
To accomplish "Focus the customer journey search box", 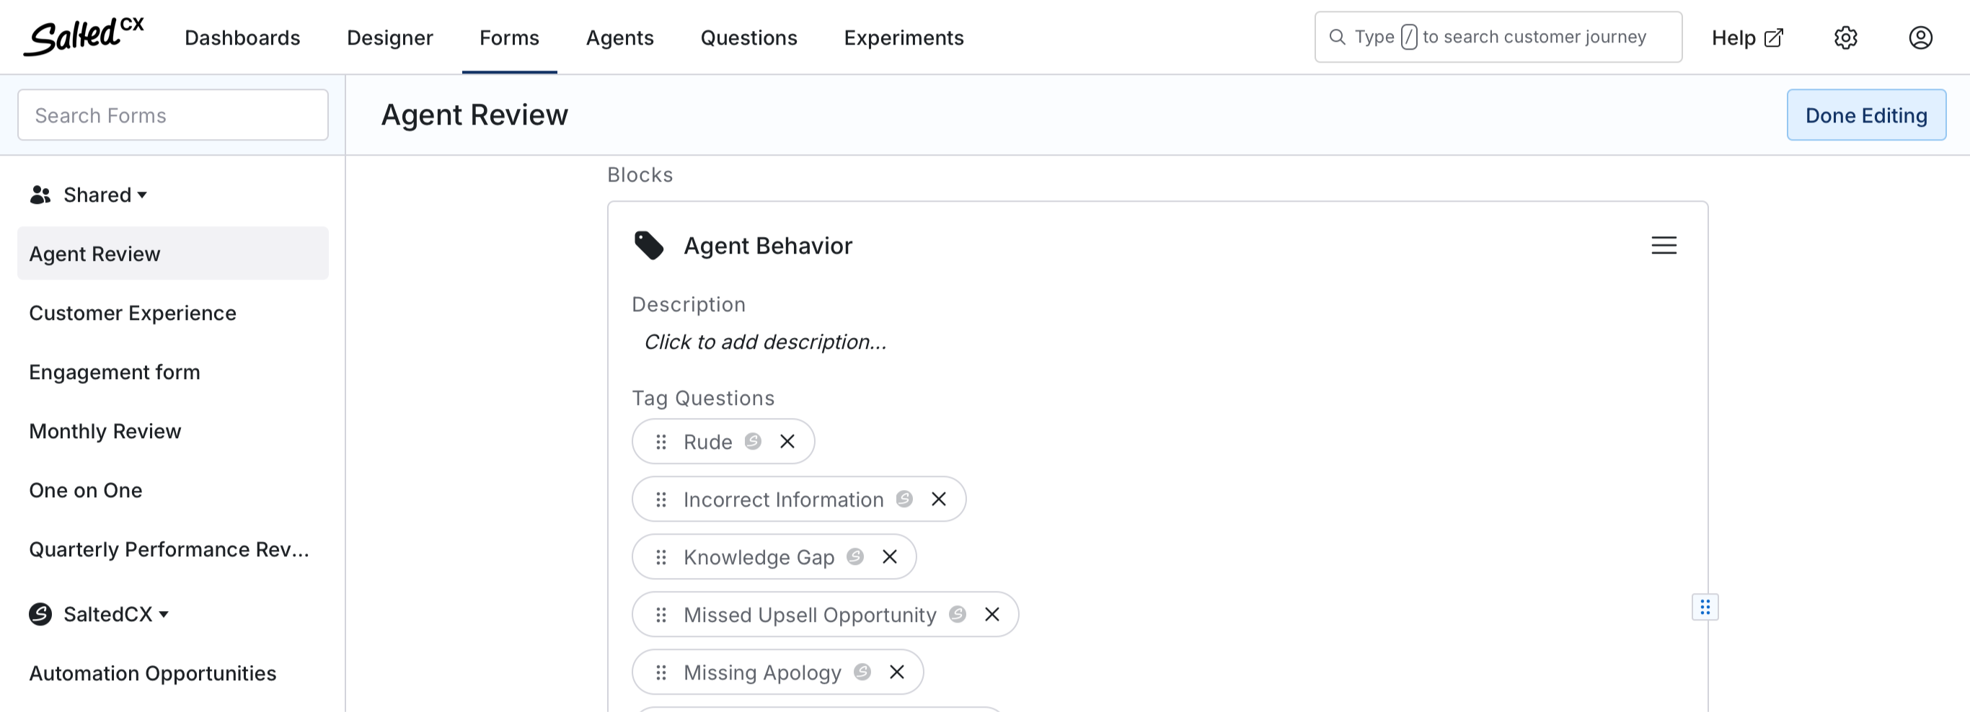I will click(1498, 37).
